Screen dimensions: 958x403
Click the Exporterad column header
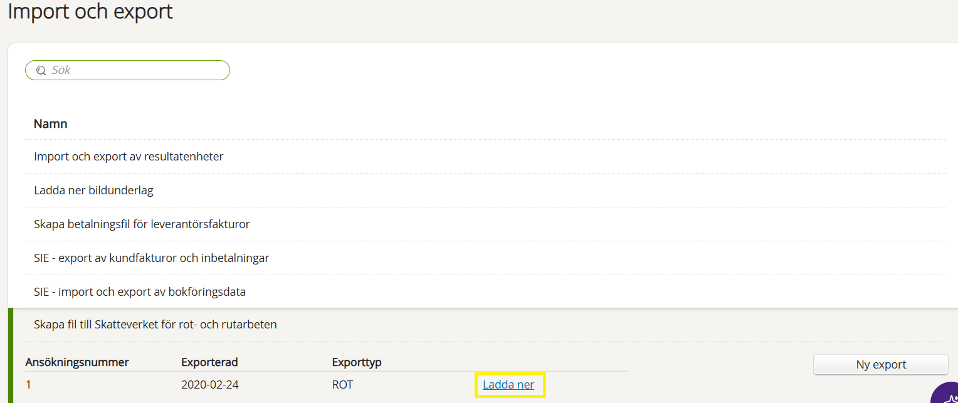(209, 362)
